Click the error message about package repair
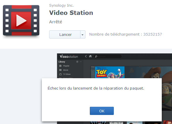172x124 pixels. [x=96, y=88]
